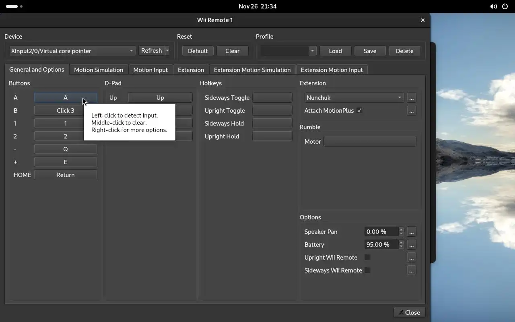Open the Extension Motion Input tab
The width and height of the screenshot is (515, 322).
332,70
